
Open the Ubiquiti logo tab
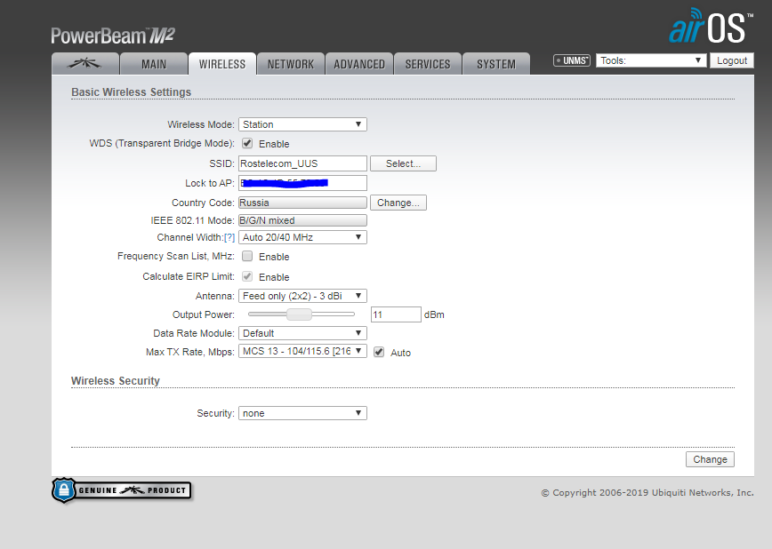(85, 64)
